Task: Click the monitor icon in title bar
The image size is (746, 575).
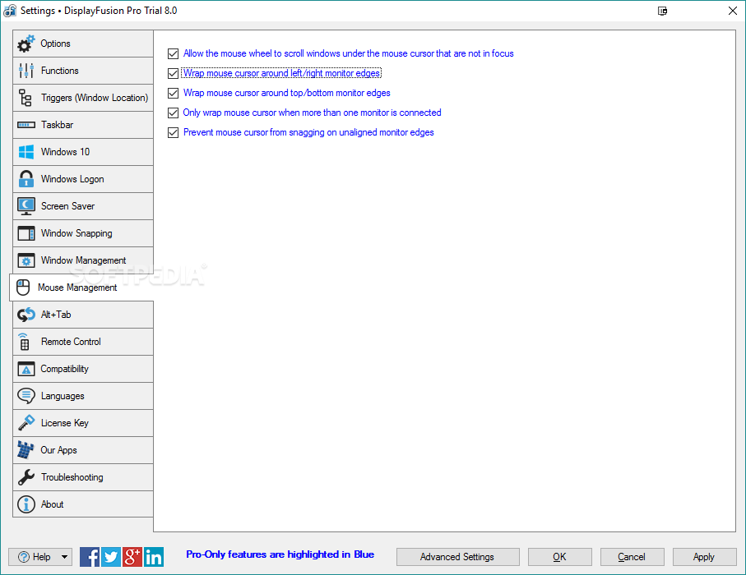Action: click(x=662, y=11)
